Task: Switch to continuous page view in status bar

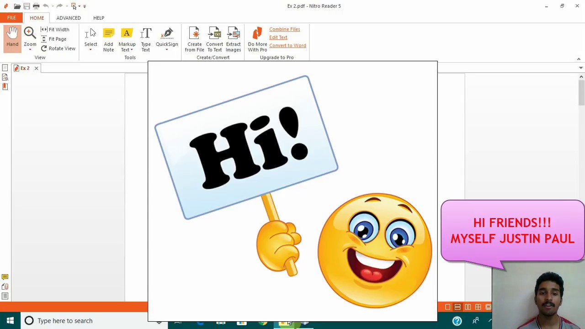Action: click(457, 307)
